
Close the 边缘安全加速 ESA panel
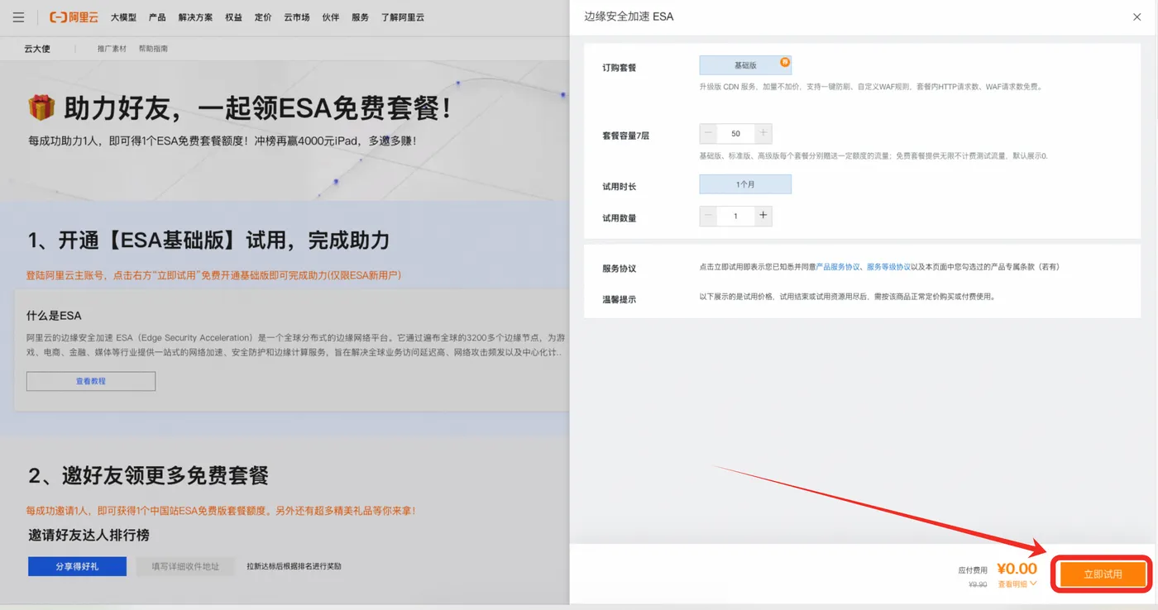[x=1136, y=17]
